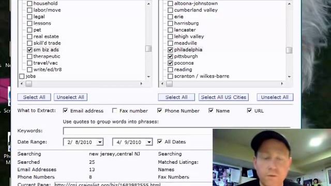This screenshot has width=331, height=186.
Task: Select the cumberland valley checkbox
Action: coord(170,10)
